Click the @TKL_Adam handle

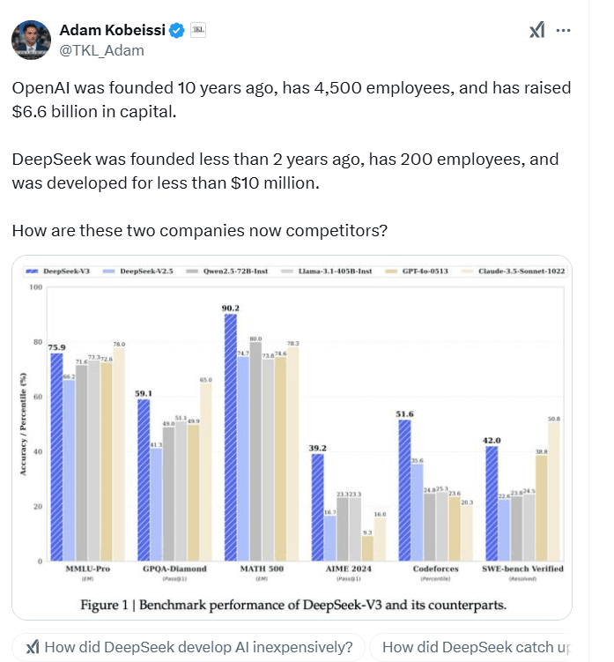(101, 50)
